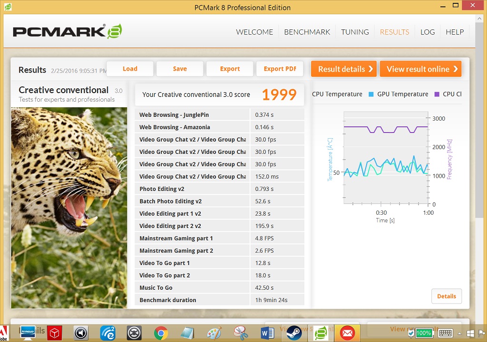This screenshot has height=342, width=487.
Task: Open Result details
Action: [344, 69]
